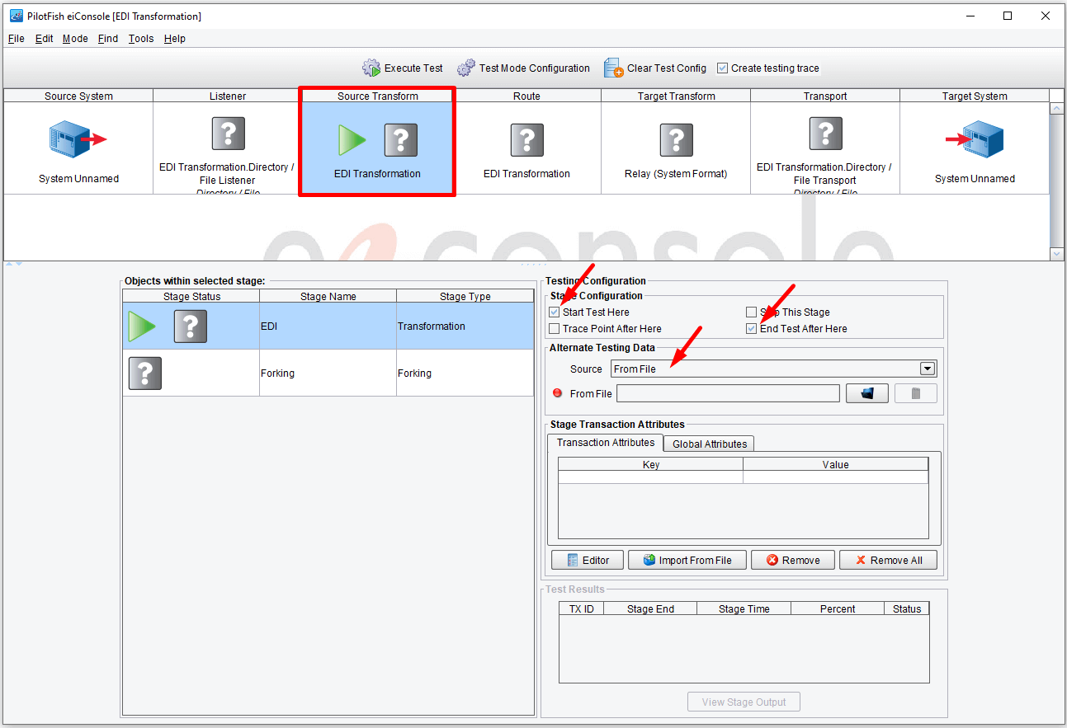The image size is (1067, 728).
Task: Click the Remove All button
Action: 890,561
